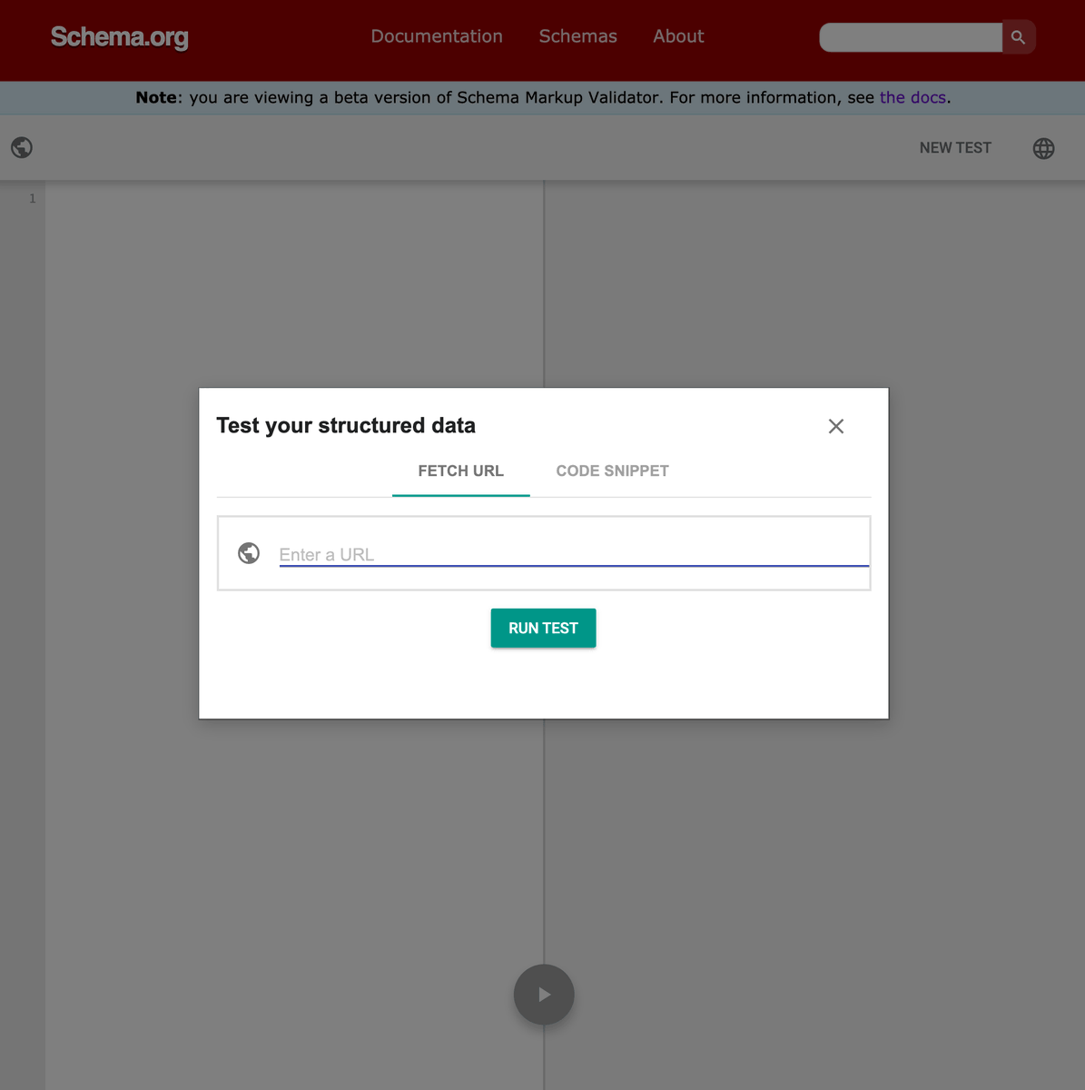This screenshot has height=1090, width=1085.
Task: Close the Test your structured data dialog
Action: point(836,426)
